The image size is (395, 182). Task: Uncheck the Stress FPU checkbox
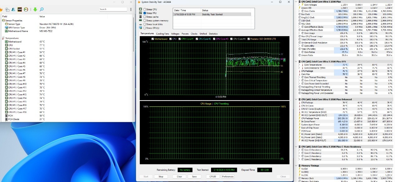pyautogui.click(x=145, y=13)
